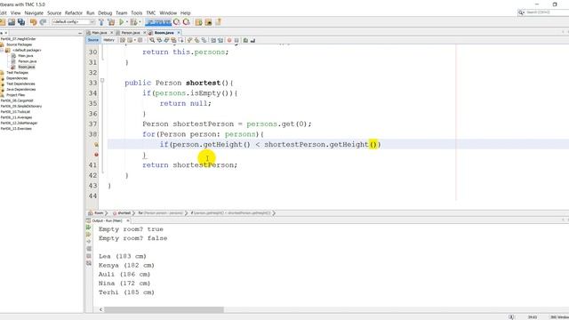The height and width of the screenshot is (320, 569).
Task: Click the Build Project hammer icon
Action: coord(101,22)
